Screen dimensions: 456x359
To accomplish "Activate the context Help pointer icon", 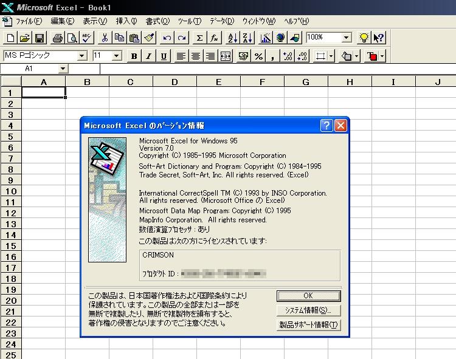I will point(378,38).
